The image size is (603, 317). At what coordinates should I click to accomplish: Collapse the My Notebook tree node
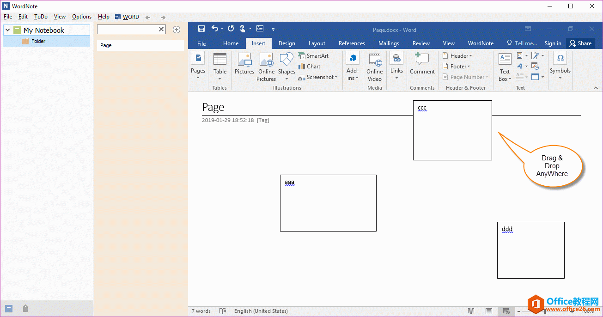8,30
